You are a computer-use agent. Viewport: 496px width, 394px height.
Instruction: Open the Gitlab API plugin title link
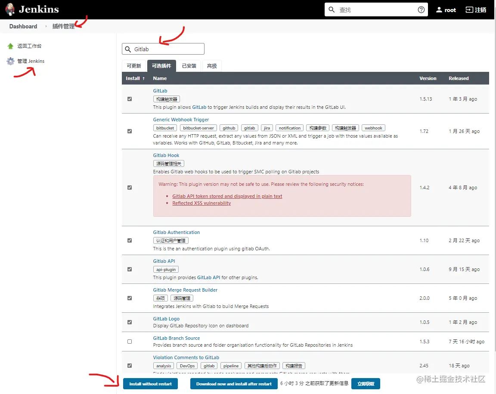point(164,261)
